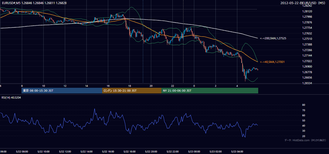329x154 pixels.
Task: Click the 50 level on RSI axis
Action: pyautogui.click(x=304, y=120)
